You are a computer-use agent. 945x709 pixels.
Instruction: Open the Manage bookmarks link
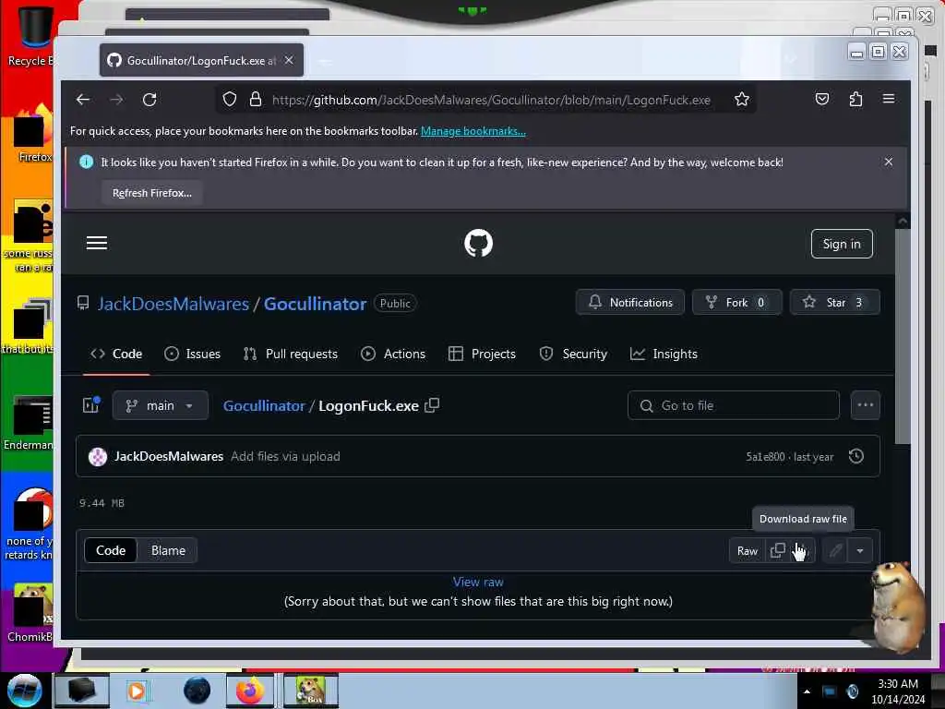coord(473,131)
